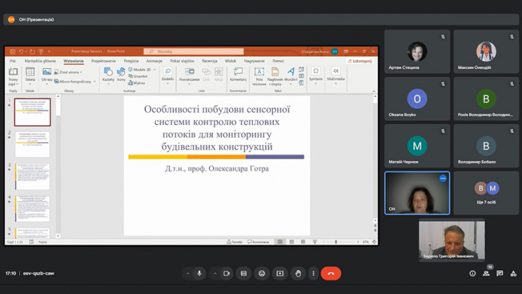The width and height of the screenshot is (522, 294).
Task: Expand video settings arrow beside the camera
Action: point(215,274)
